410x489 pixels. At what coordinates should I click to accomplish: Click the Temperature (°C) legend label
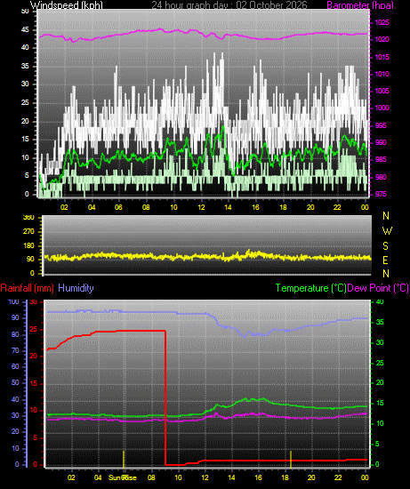click(x=310, y=288)
